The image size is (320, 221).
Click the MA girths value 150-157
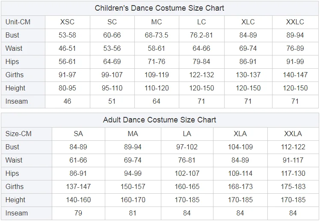click(133, 186)
